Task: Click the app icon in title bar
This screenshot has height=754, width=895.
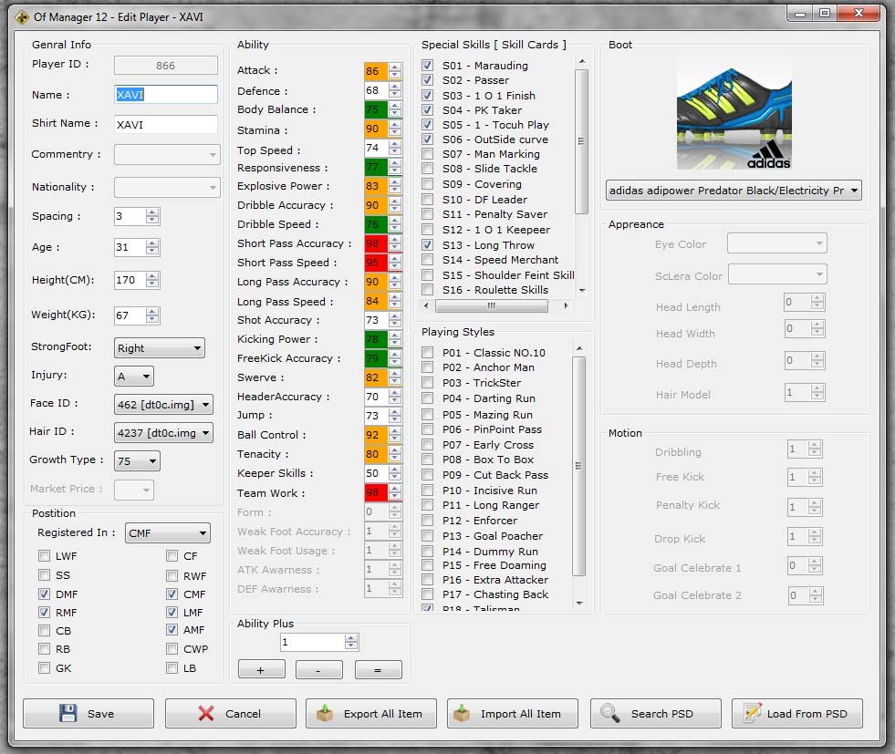Action: pyautogui.click(x=22, y=15)
